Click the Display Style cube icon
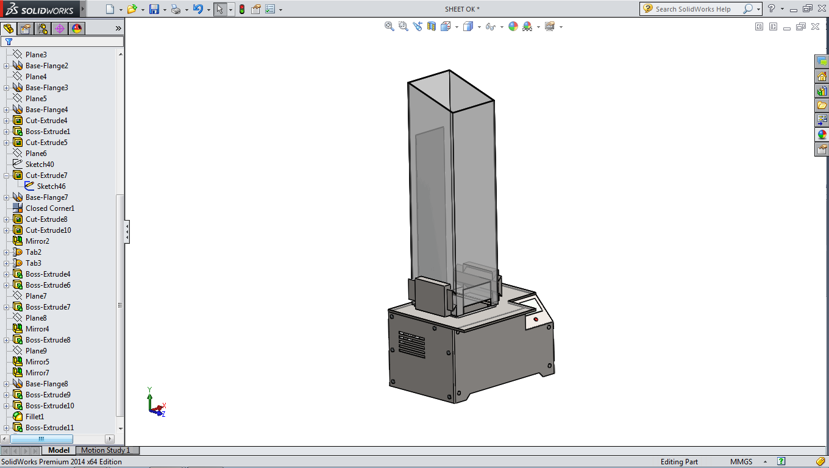The height and width of the screenshot is (468, 829). point(468,26)
